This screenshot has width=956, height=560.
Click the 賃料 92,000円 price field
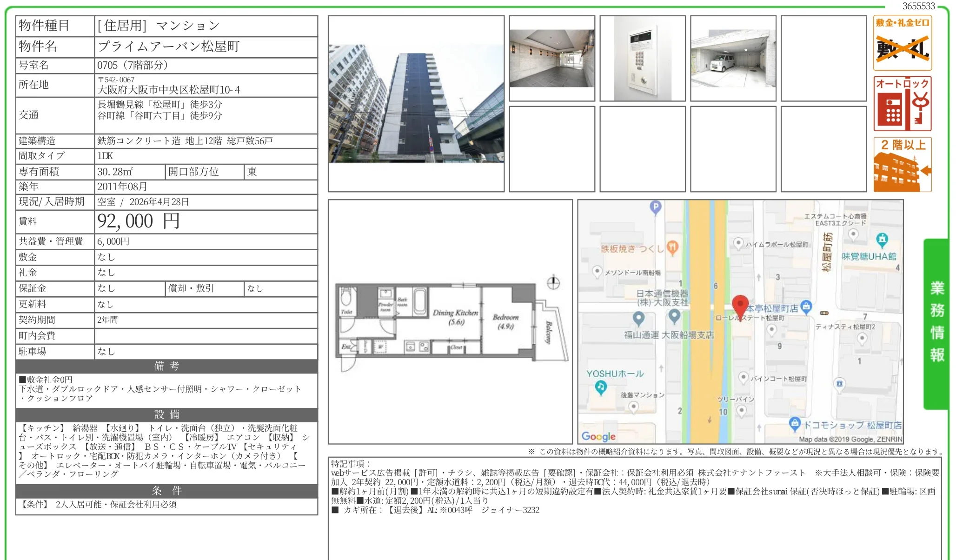pyautogui.click(x=137, y=221)
